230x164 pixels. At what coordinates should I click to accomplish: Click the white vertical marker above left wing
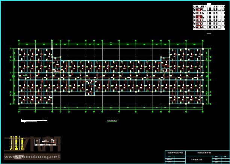tap(51, 44)
